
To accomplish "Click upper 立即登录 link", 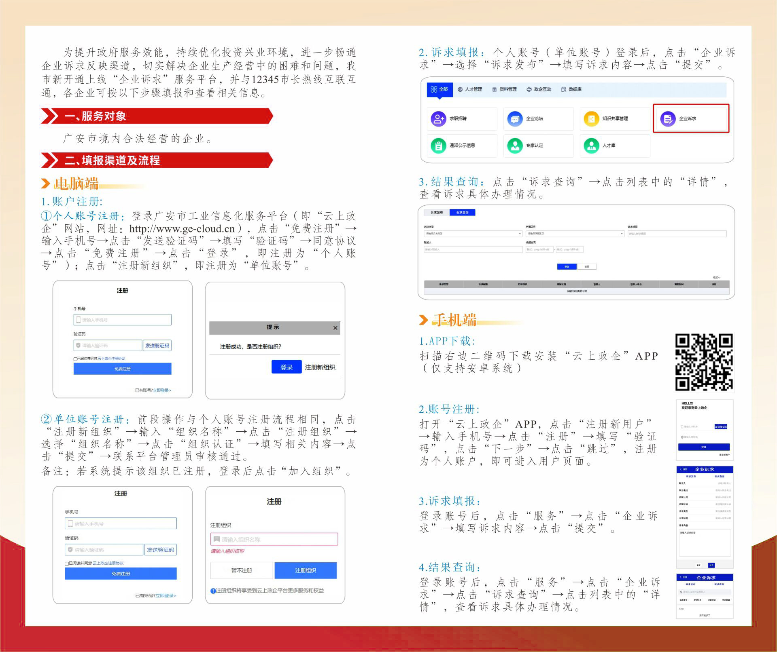I will (162, 390).
